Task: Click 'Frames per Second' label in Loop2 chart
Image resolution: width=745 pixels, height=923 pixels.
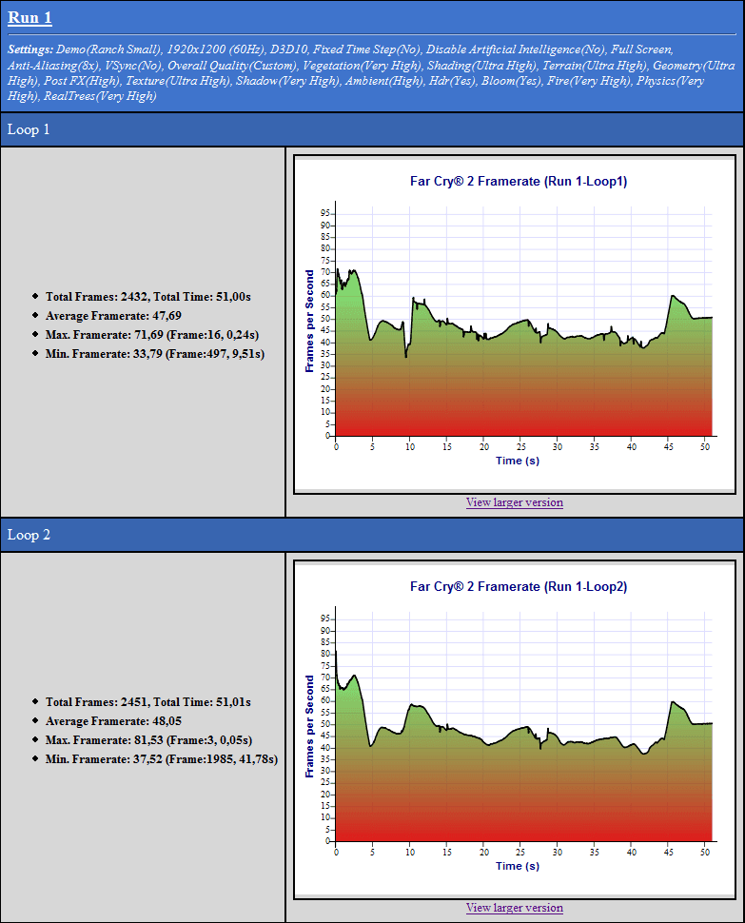Action: [x=309, y=726]
